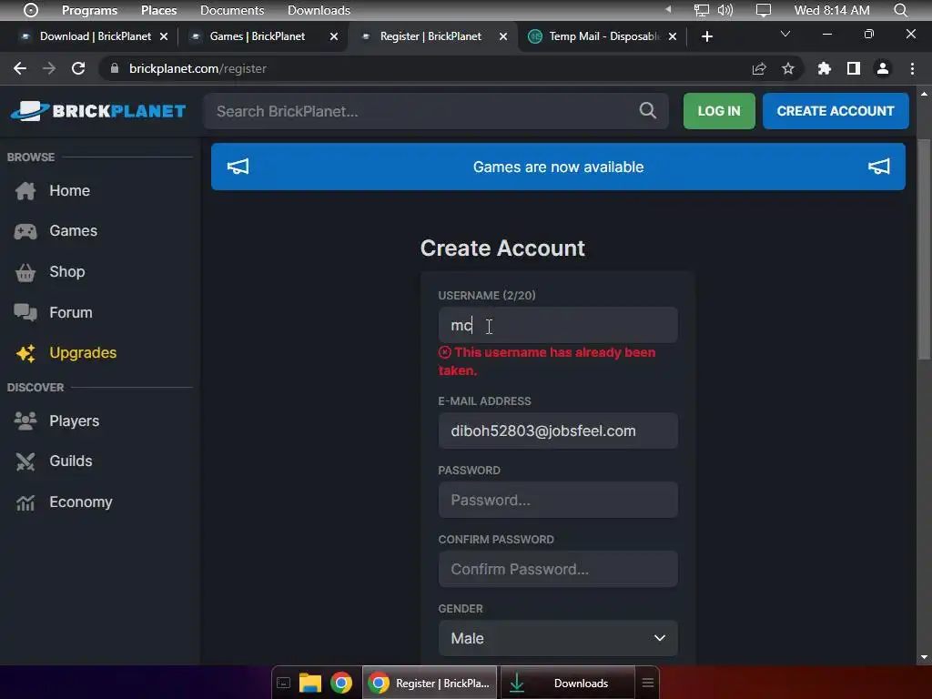Open the tab search chevron
Image resolution: width=932 pixels, height=699 pixels.
pyautogui.click(x=785, y=34)
